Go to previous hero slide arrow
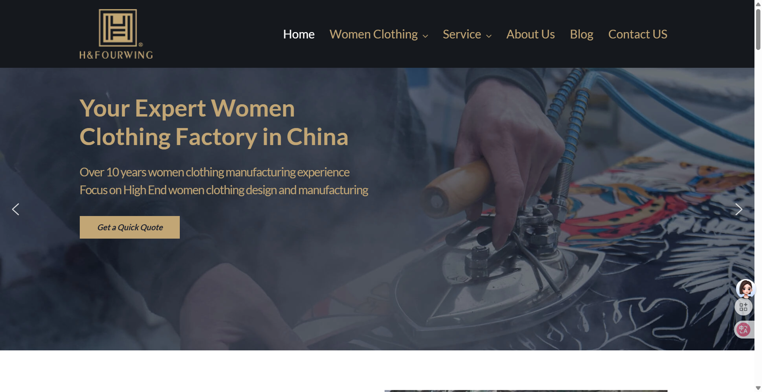The height and width of the screenshot is (392, 762). [x=15, y=209]
